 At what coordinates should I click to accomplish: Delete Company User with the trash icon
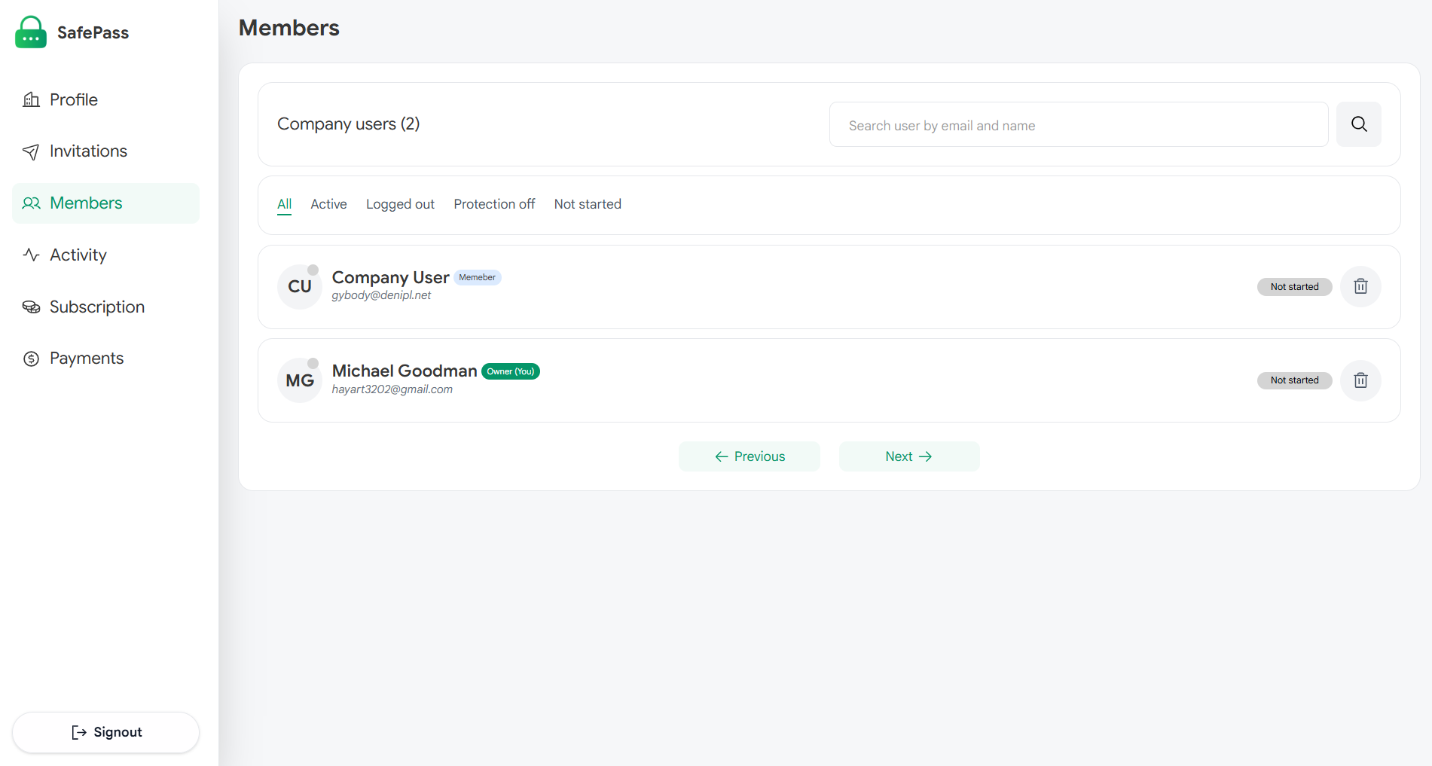[1360, 286]
